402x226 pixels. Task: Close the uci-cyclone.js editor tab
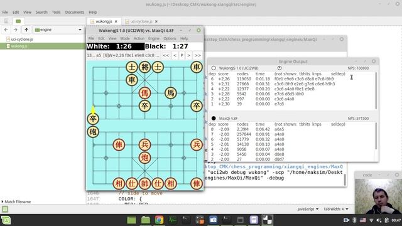156,21
